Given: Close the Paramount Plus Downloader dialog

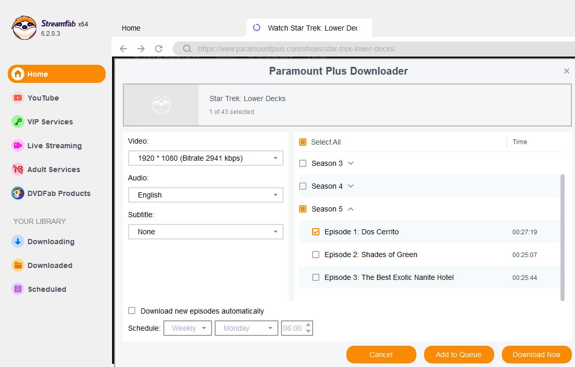Looking at the screenshot, I should [567, 71].
